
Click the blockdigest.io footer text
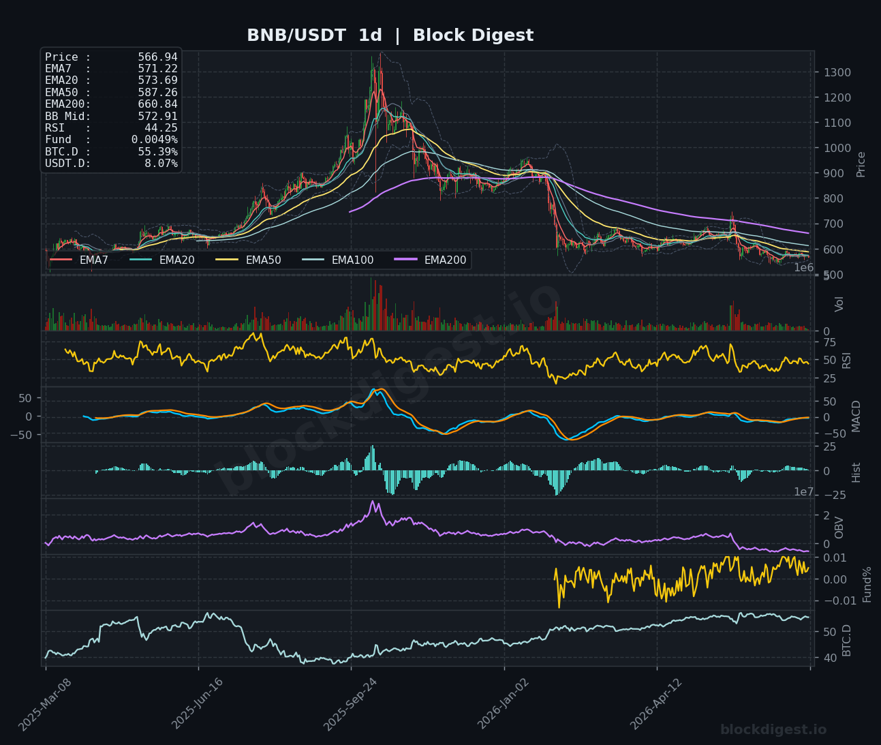click(773, 730)
